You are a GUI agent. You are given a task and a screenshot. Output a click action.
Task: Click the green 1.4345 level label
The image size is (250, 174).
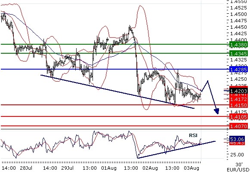[238, 54]
